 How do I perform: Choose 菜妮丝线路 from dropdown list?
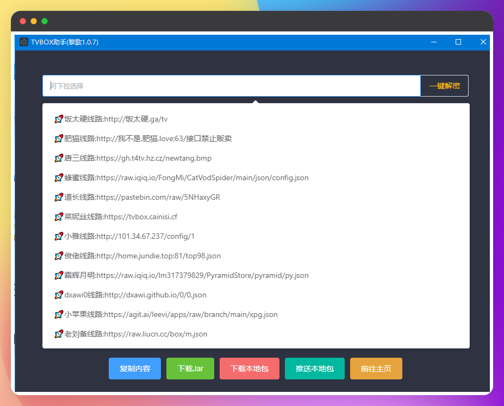click(120, 217)
